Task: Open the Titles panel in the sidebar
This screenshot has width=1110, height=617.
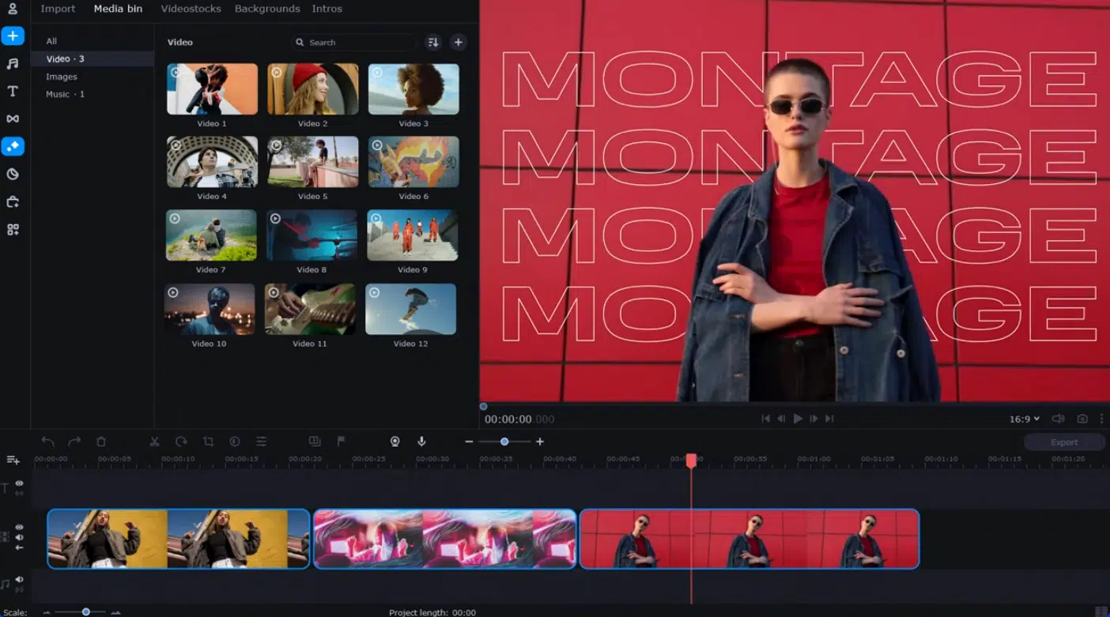Action: click(13, 91)
